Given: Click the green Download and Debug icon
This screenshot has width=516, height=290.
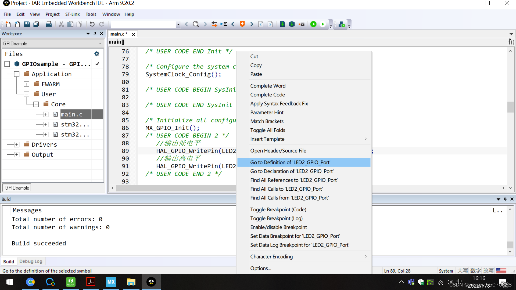Looking at the screenshot, I should tap(313, 24).
